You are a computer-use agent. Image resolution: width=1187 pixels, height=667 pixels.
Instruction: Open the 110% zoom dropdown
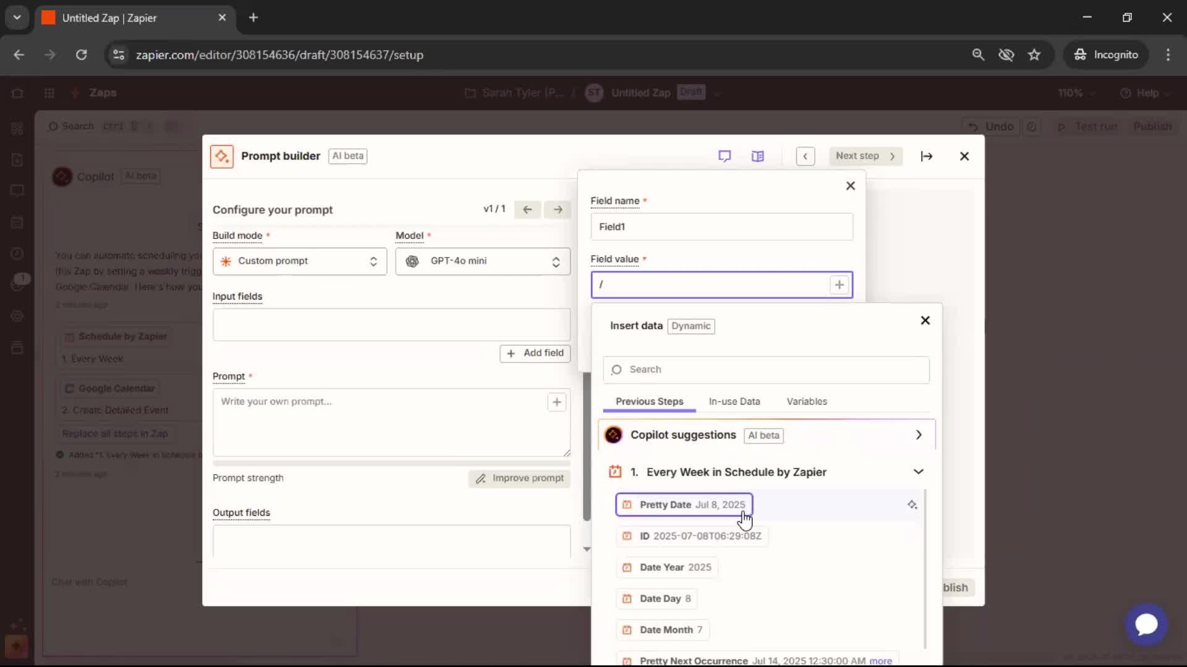1076,93
